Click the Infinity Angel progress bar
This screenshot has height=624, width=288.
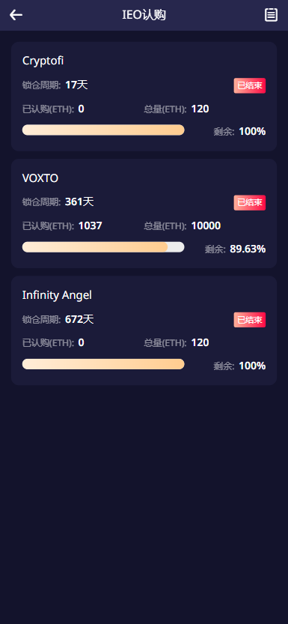tap(103, 364)
